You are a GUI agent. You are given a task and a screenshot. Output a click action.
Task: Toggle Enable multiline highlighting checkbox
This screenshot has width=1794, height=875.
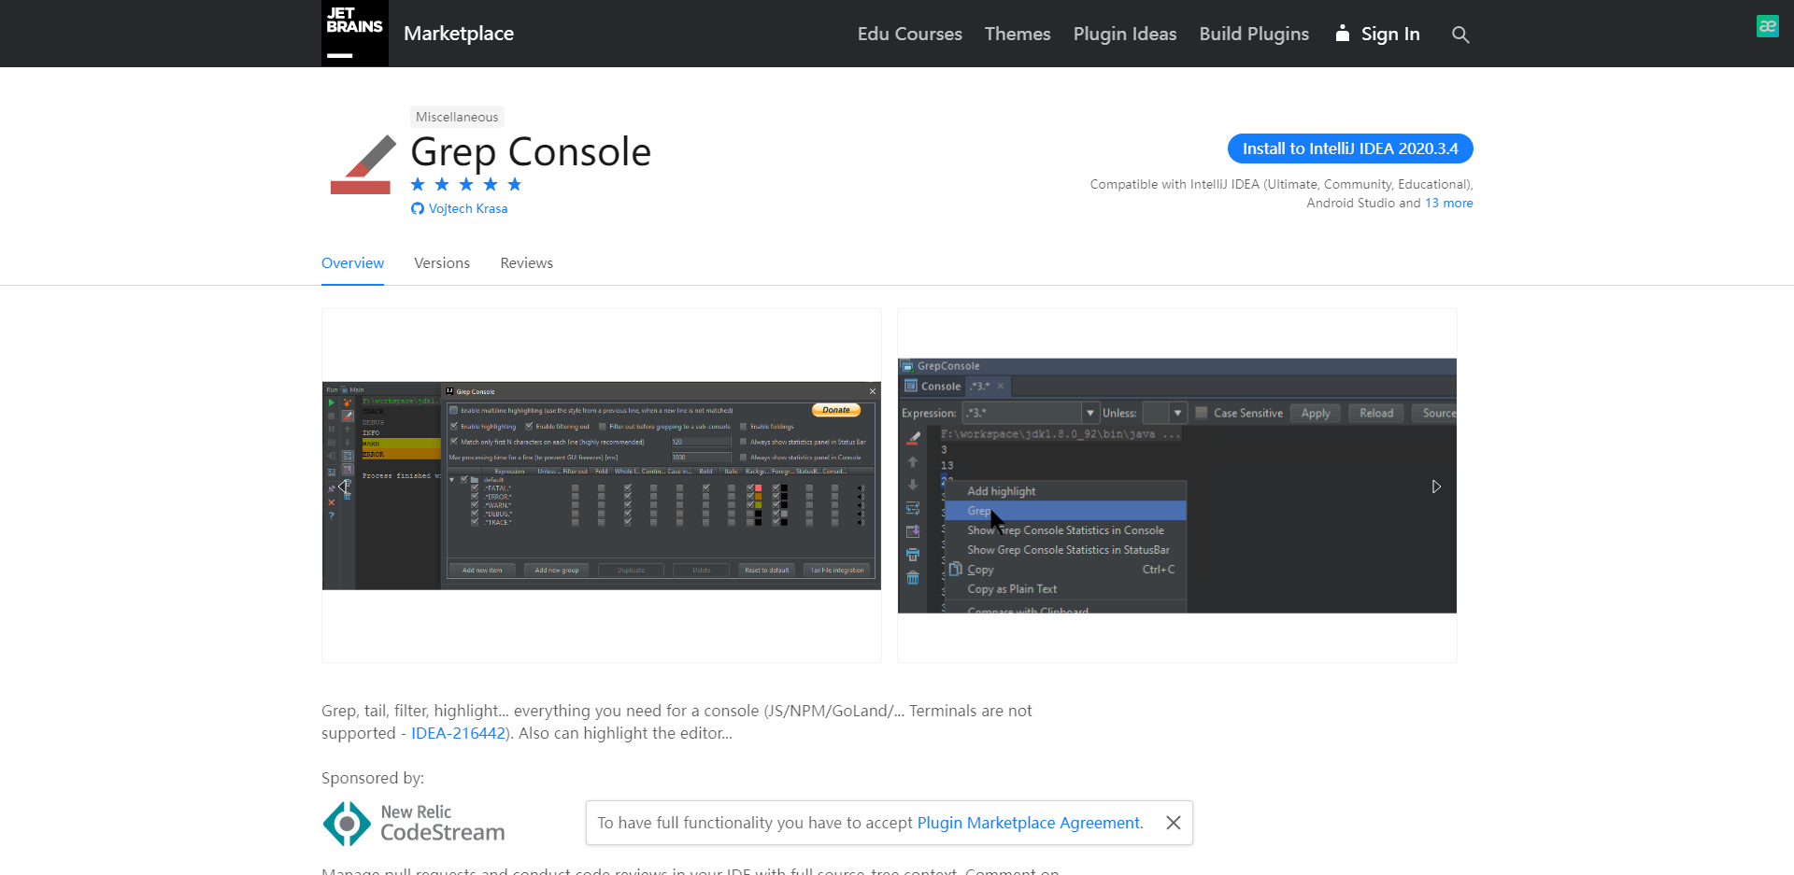point(453,410)
